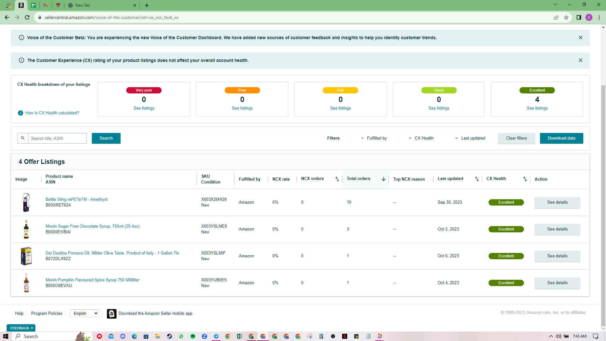Click the Amazon Seller mobile app icon
606x341 pixels.
111,314
